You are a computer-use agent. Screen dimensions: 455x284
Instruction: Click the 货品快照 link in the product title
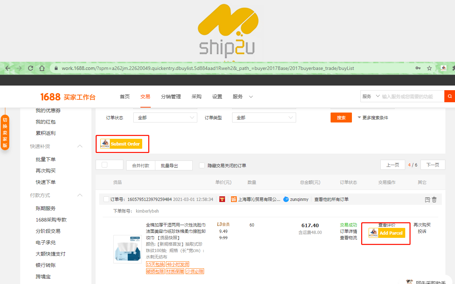(168, 238)
